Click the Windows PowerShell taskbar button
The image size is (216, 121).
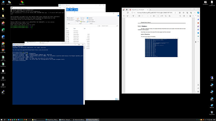(93, 120)
